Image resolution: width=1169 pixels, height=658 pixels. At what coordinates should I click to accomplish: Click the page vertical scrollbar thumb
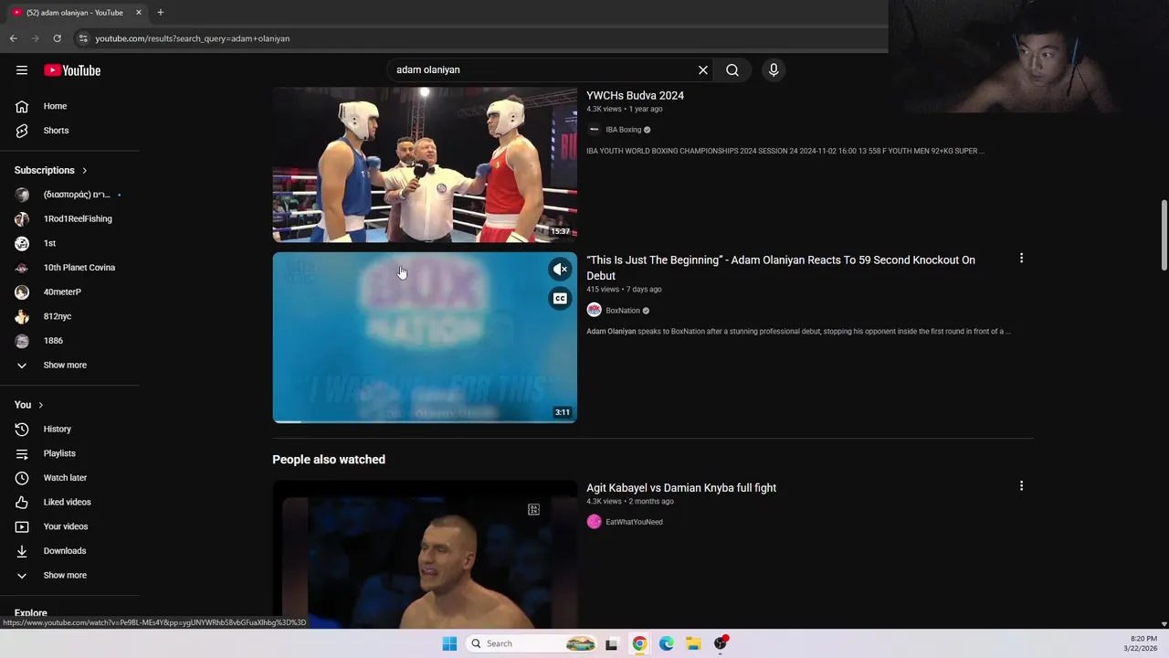click(1164, 235)
